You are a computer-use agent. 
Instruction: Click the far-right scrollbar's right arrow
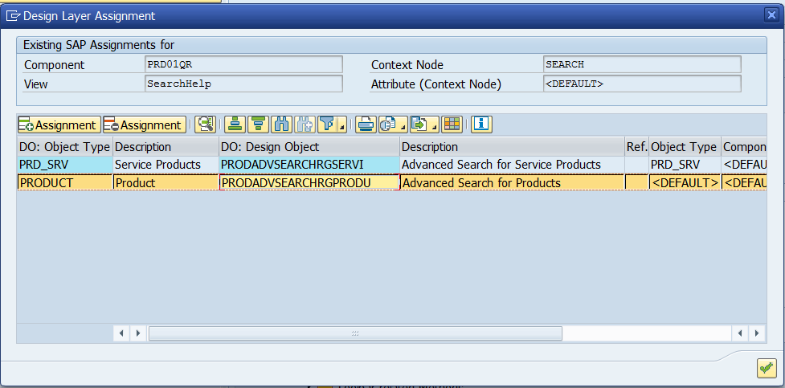click(757, 333)
